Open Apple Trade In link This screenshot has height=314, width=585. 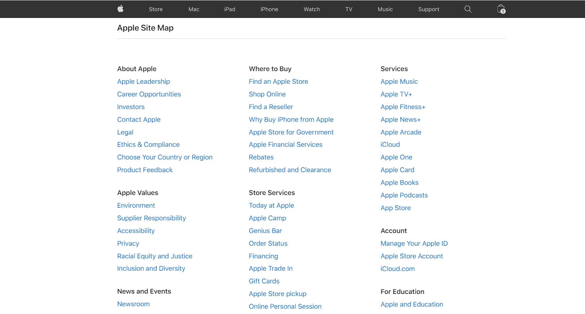pos(271,268)
